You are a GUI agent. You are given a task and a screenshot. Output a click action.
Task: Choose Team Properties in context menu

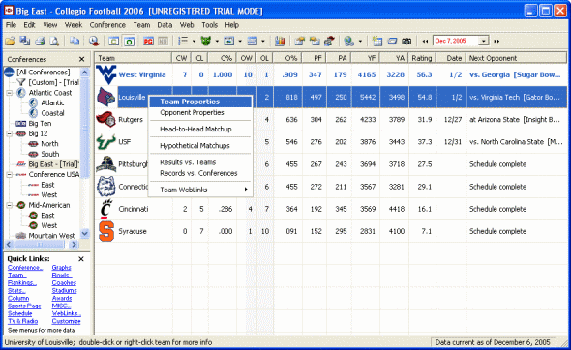coord(200,102)
